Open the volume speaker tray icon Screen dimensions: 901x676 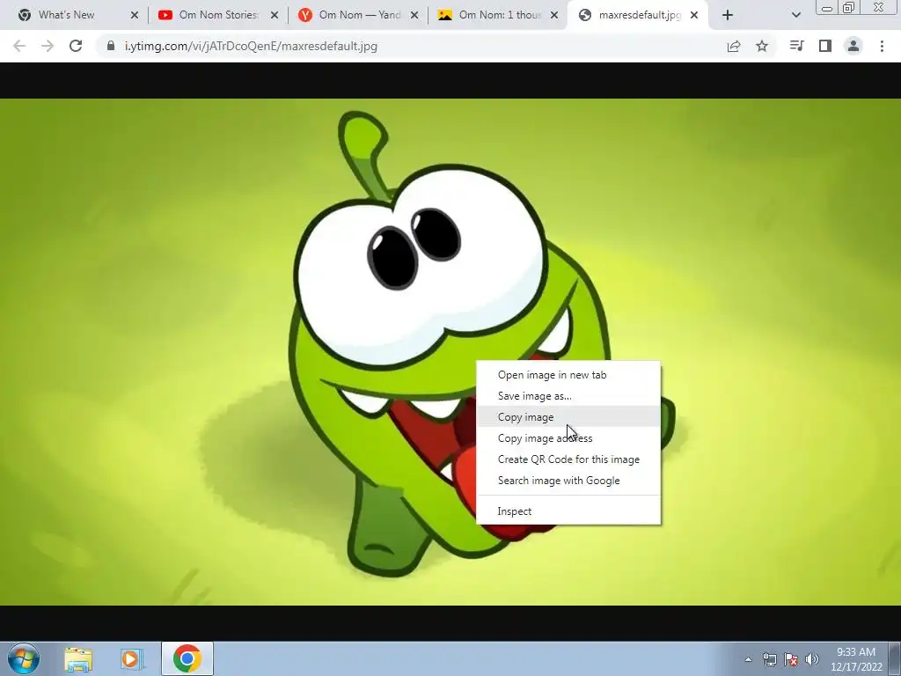click(811, 659)
